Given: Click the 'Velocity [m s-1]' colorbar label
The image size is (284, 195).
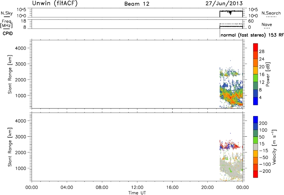Looking at the screenshot, I should 274,147.
